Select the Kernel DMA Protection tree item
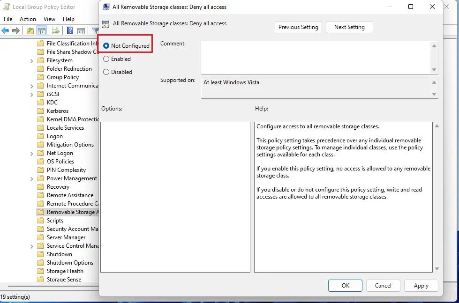The width and height of the screenshot is (459, 303). click(x=73, y=119)
